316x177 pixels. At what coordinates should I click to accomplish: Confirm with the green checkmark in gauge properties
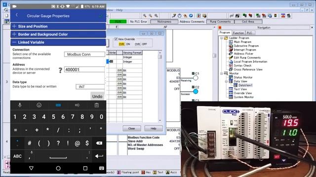tap(101, 16)
